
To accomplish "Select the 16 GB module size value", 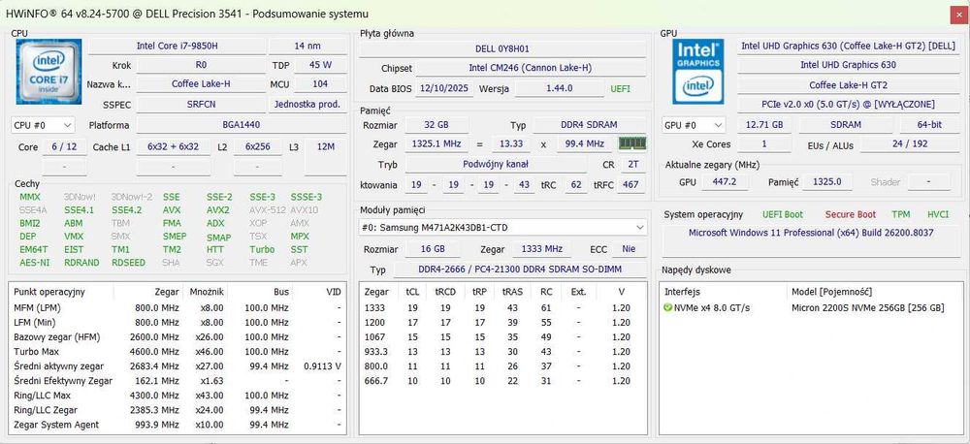I will [432, 248].
